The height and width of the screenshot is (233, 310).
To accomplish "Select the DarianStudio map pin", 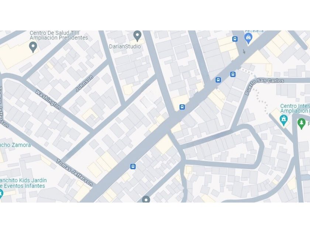I will point(137,36).
